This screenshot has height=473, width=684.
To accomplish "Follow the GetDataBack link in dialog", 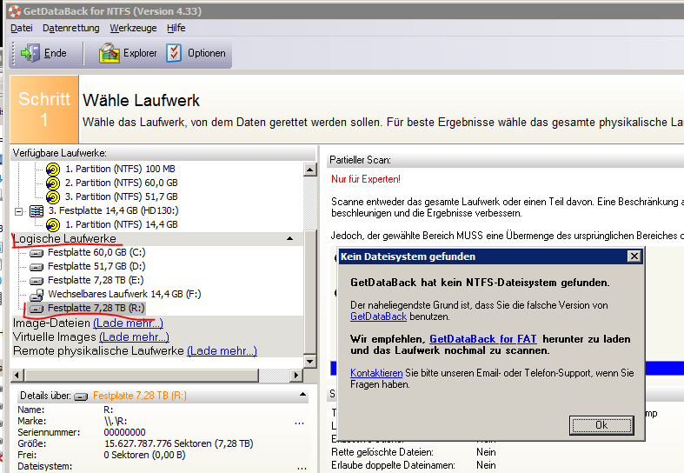I will [x=378, y=316].
